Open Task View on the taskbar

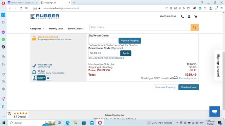pos(59,123)
